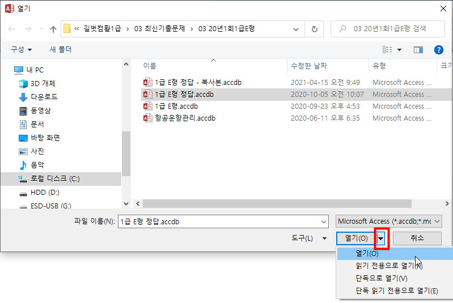Toggle the preview pane icon

[418, 50]
